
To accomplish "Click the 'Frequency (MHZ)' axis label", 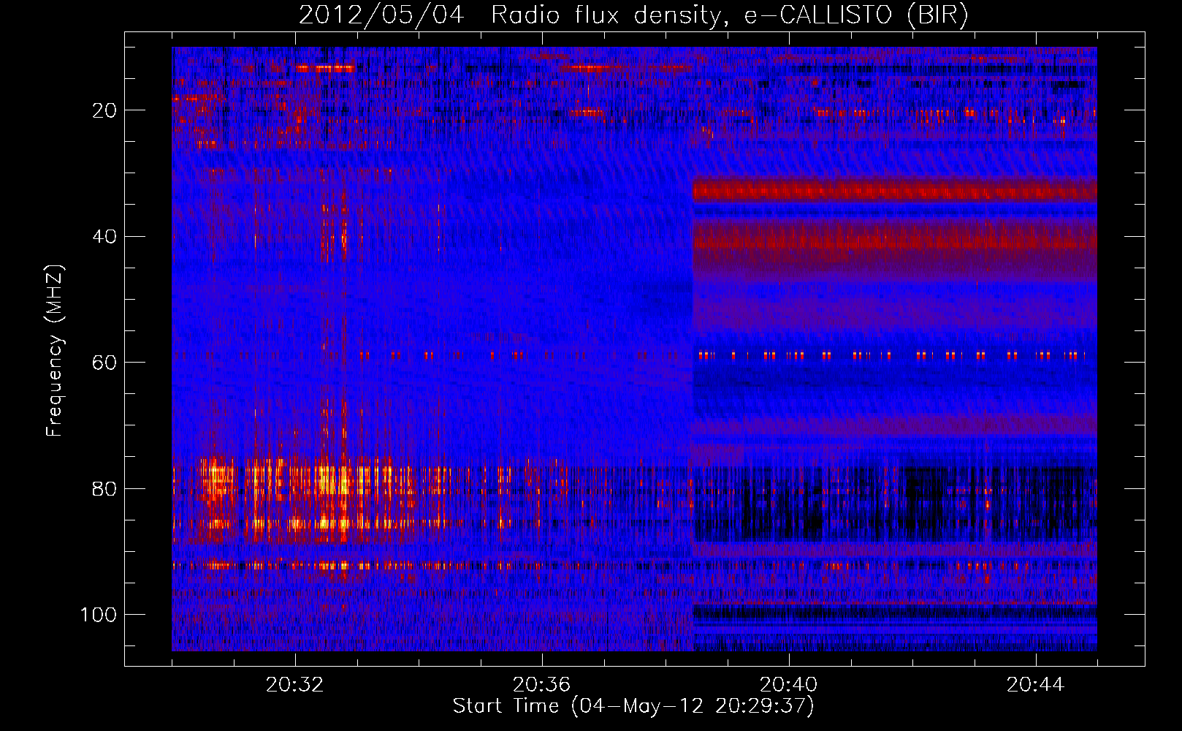I will (x=56, y=350).
